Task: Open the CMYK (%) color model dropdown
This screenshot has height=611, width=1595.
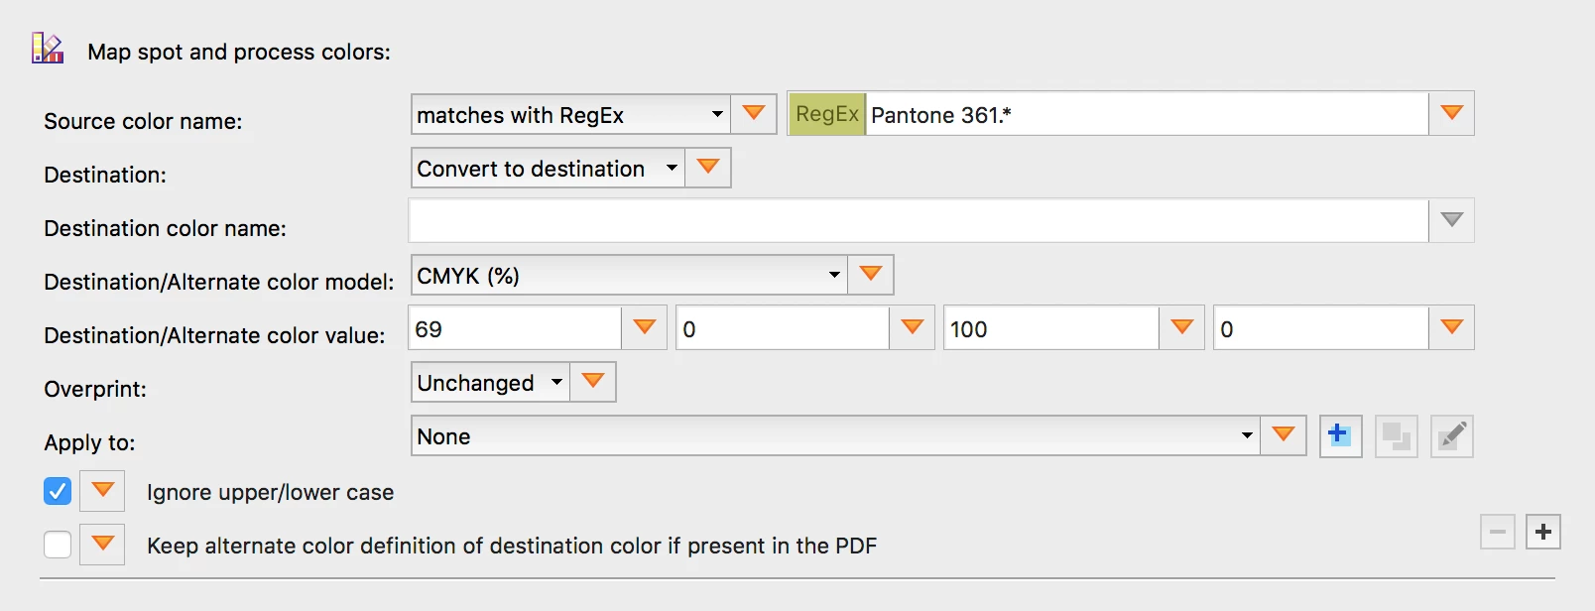Action: (x=628, y=276)
